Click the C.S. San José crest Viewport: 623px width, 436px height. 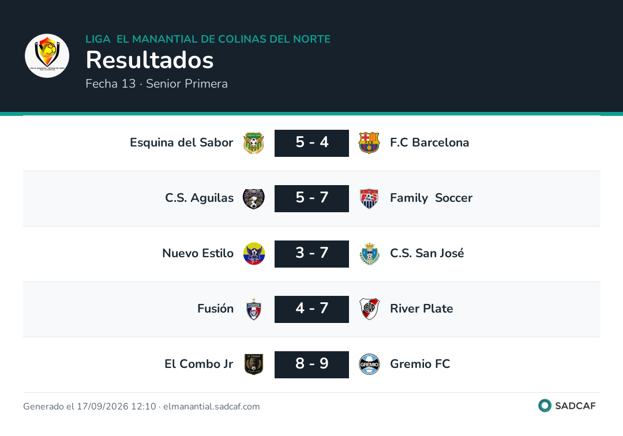click(x=369, y=254)
